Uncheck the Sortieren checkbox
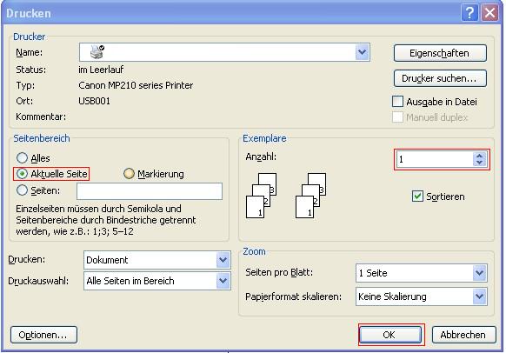 pos(417,196)
